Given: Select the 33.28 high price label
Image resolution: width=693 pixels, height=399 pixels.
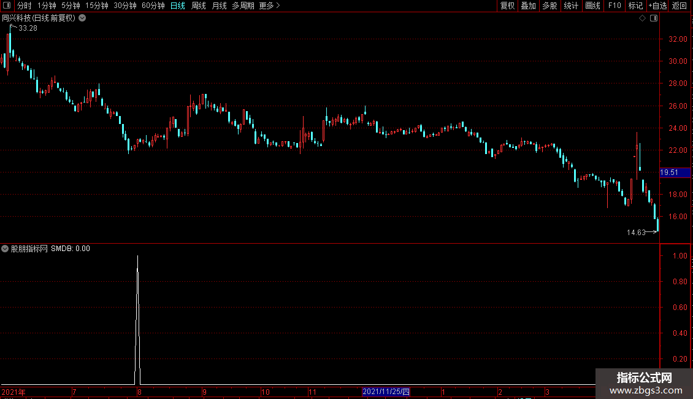Looking at the screenshot, I should [x=28, y=28].
